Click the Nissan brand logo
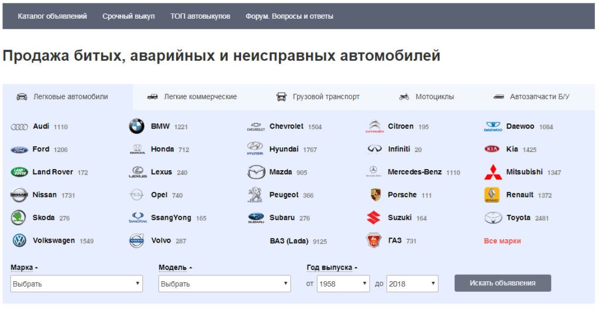599x314 pixels. (x=19, y=195)
